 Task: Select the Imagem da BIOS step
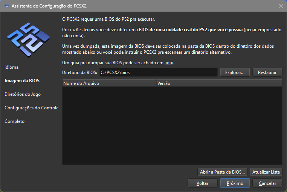22,81
